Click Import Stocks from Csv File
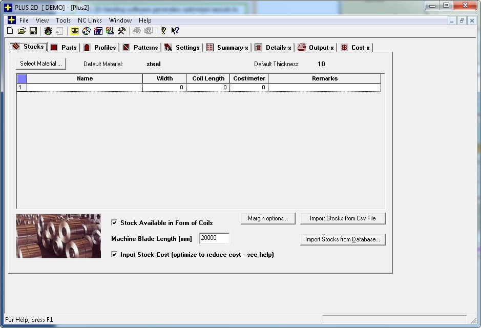Viewport: 481px width, 328px height. coord(343,218)
